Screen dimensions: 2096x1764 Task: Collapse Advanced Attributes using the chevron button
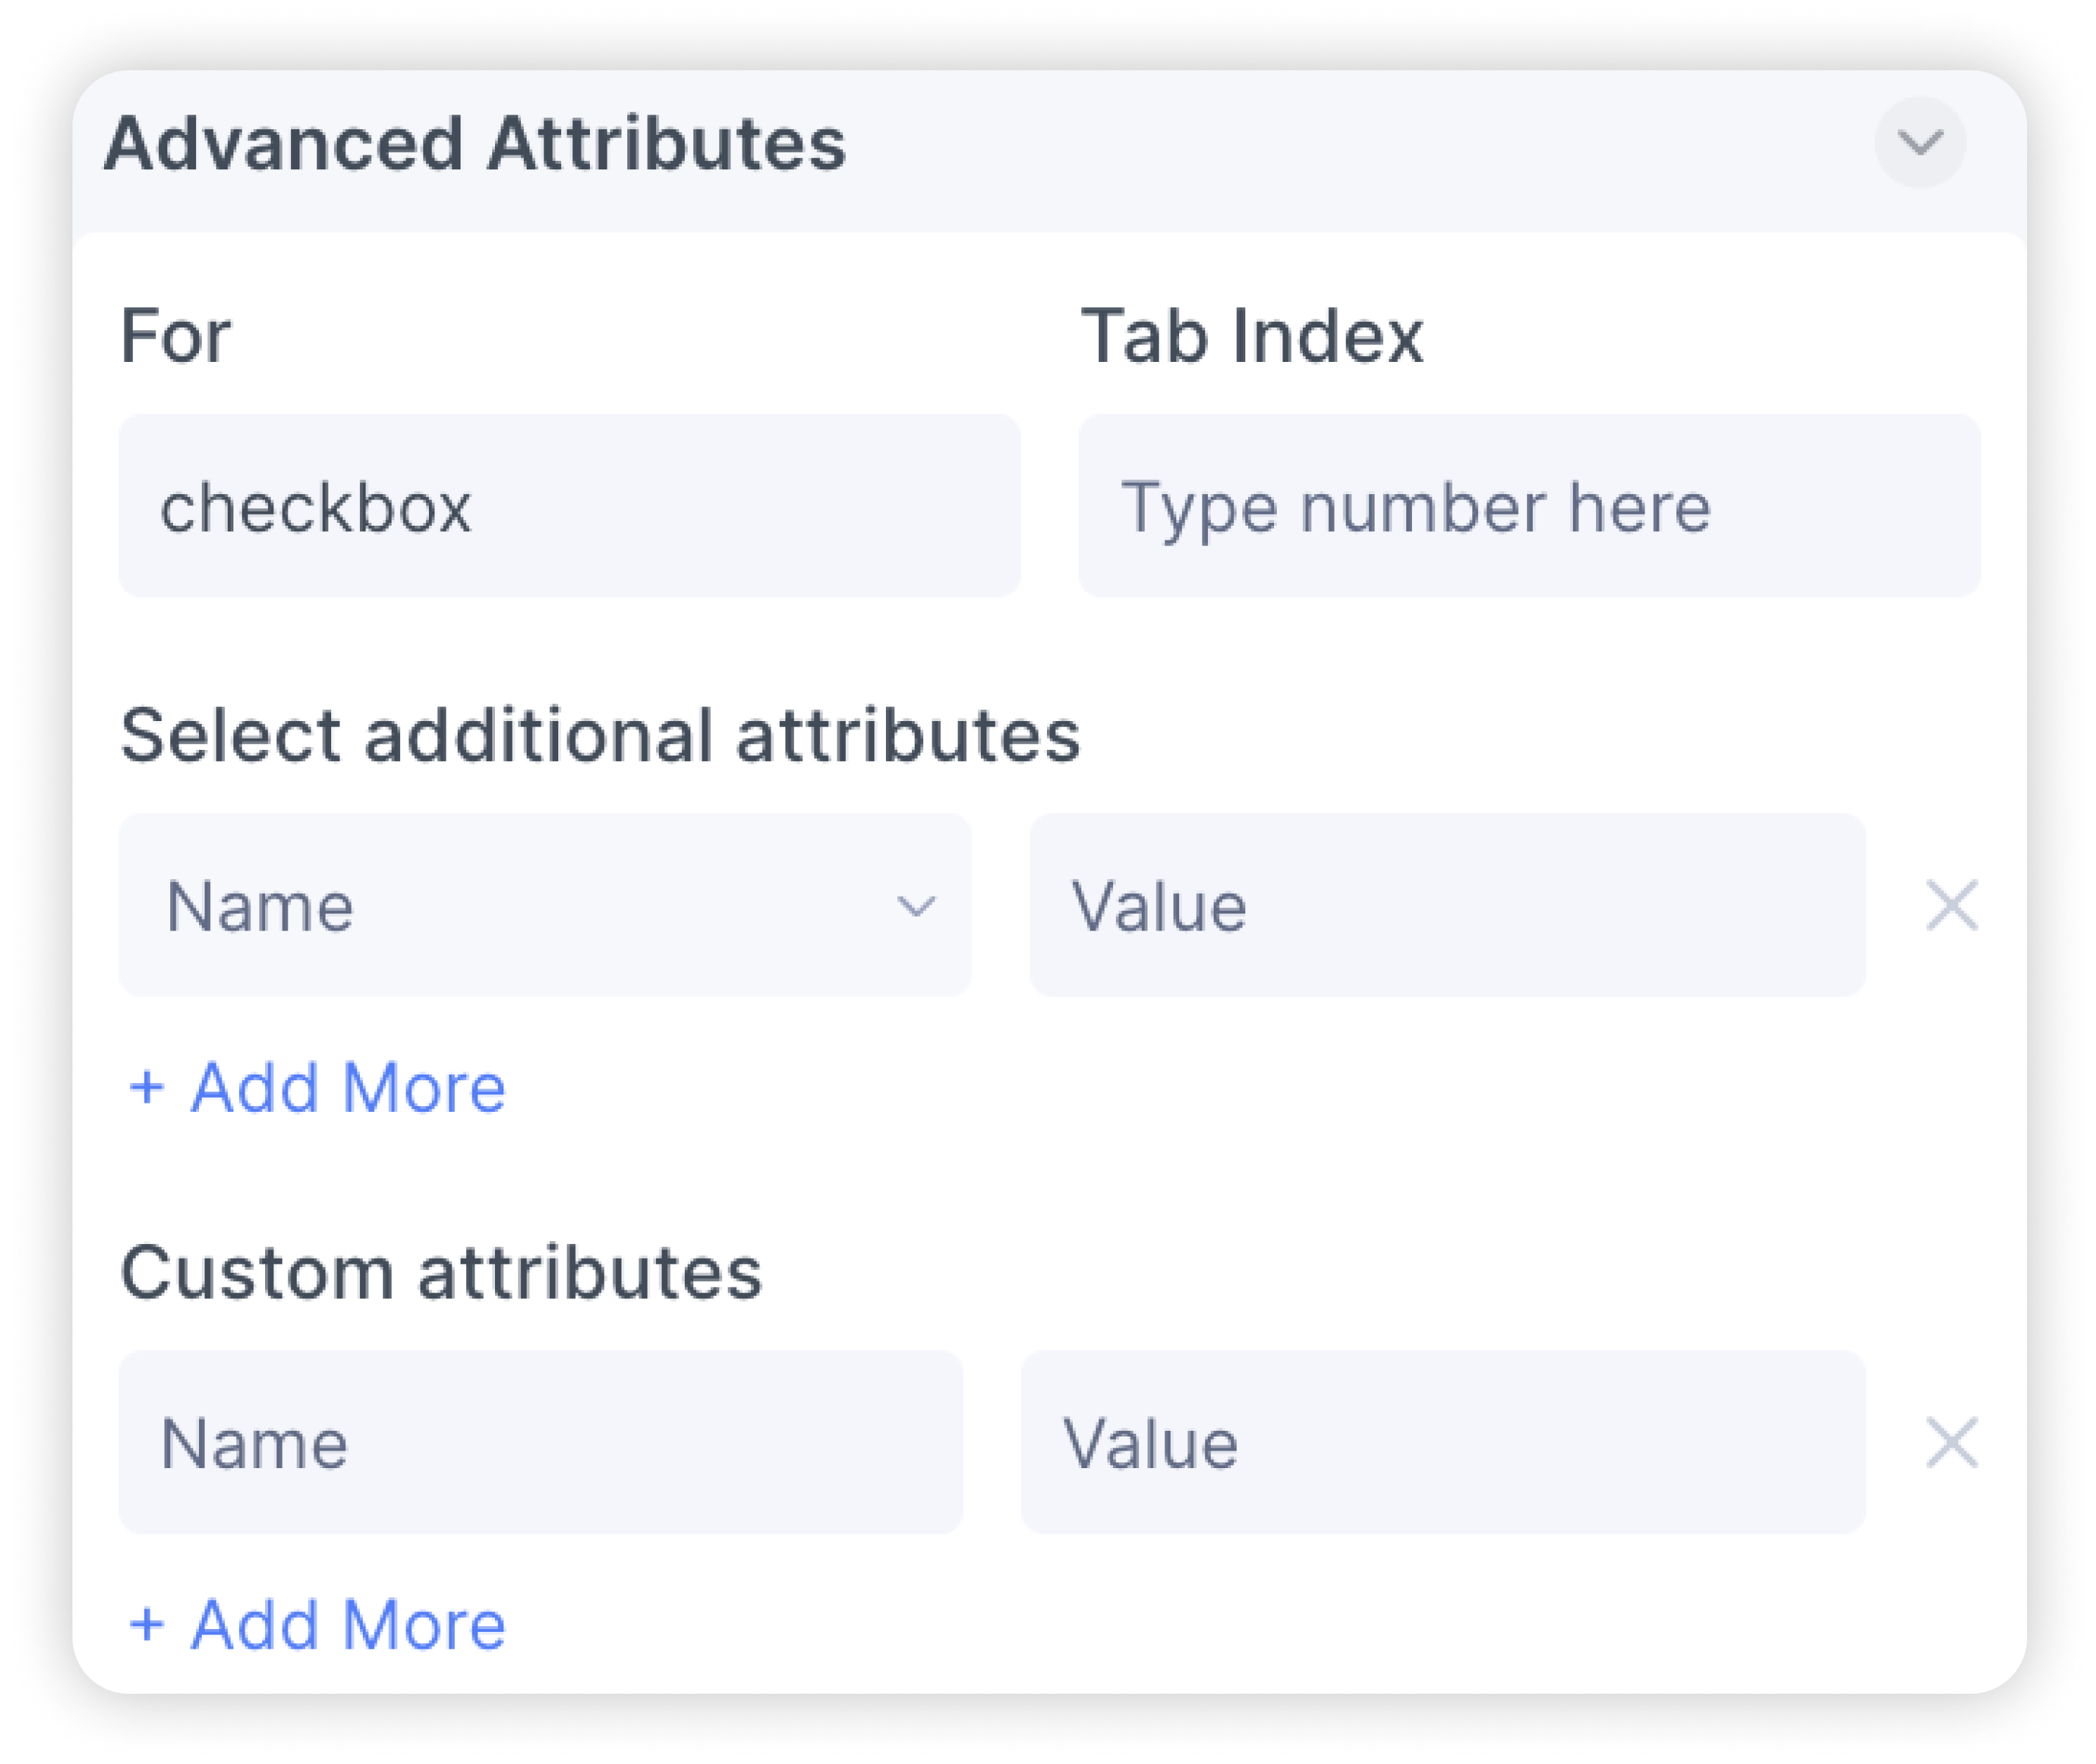(x=1919, y=143)
